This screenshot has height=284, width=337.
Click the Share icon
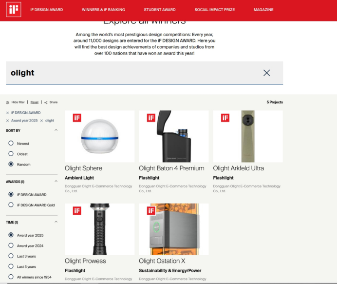tap(46, 102)
